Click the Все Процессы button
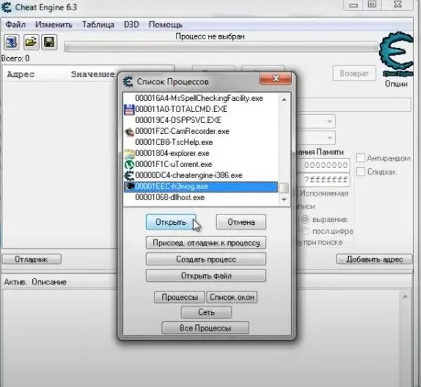The width and height of the screenshot is (421, 387). (x=205, y=328)
